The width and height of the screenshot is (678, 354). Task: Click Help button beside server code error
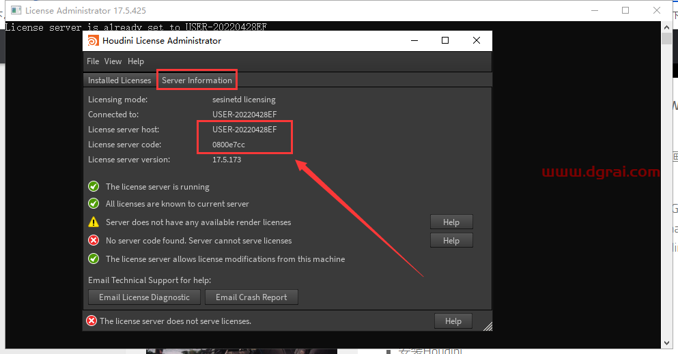tap(451, 241)
